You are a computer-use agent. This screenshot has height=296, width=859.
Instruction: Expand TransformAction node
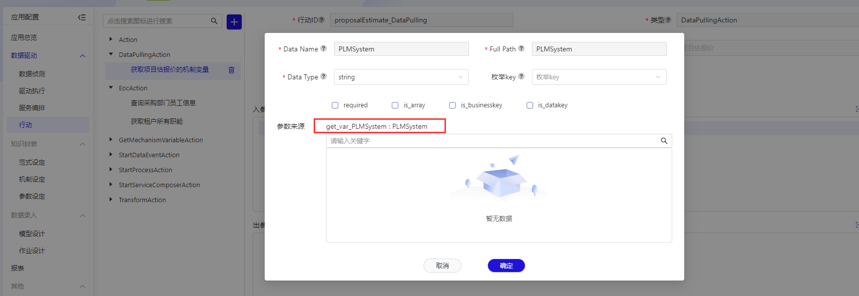[111, 199]
